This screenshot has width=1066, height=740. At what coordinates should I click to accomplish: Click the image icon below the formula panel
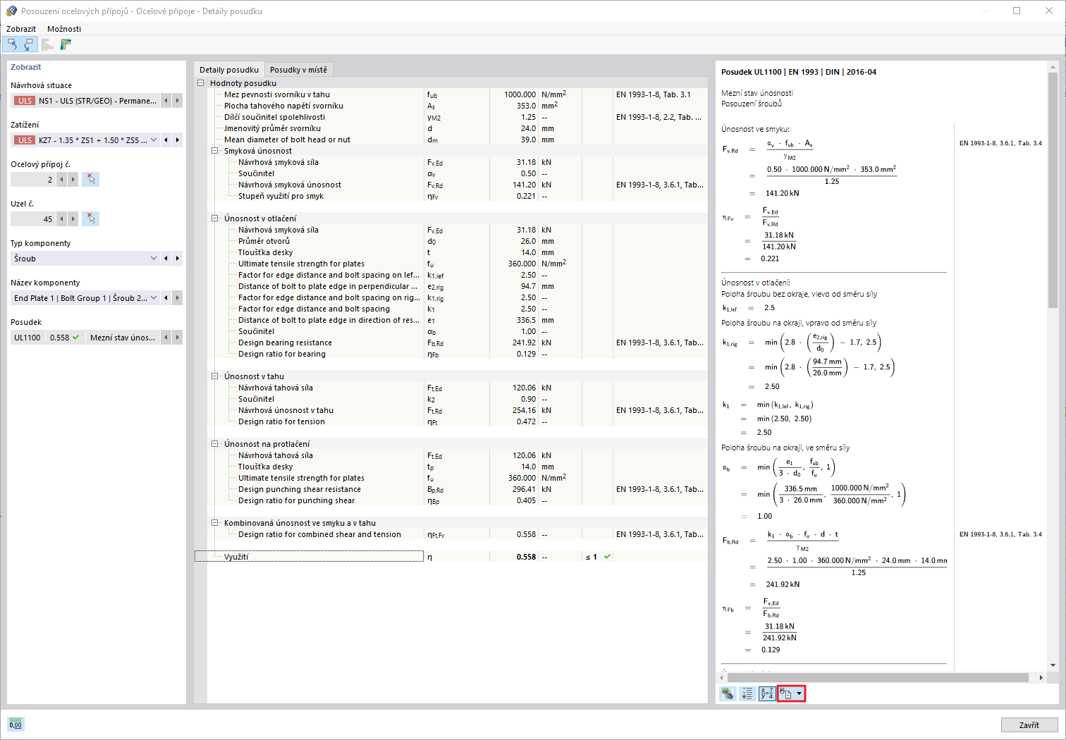pos(728,694)
